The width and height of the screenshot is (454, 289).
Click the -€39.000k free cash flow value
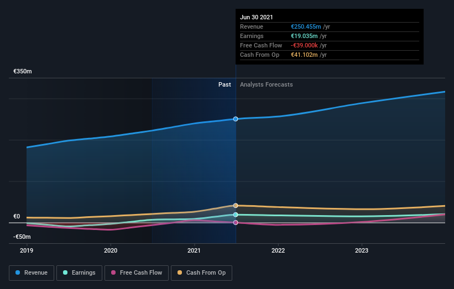(x=304, y=45)
